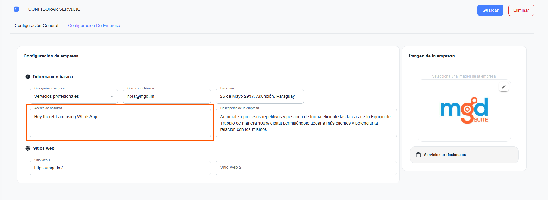Viewport: 548px width, 200px height.
Task: Click the pencil edit icon on company image
Action: (x=503, y=87)
